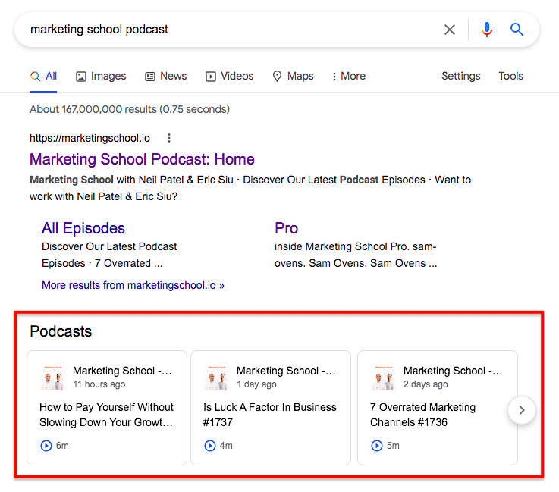Image resolution: width=559 pixels, height=492 pixels.
Task: Switch to the Videos tab
Action: pyautogui.click(x=230, y=76)
